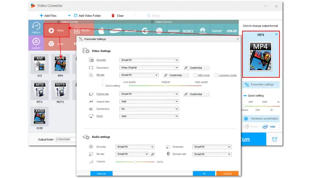Open the History tab icon

point(36,27)
